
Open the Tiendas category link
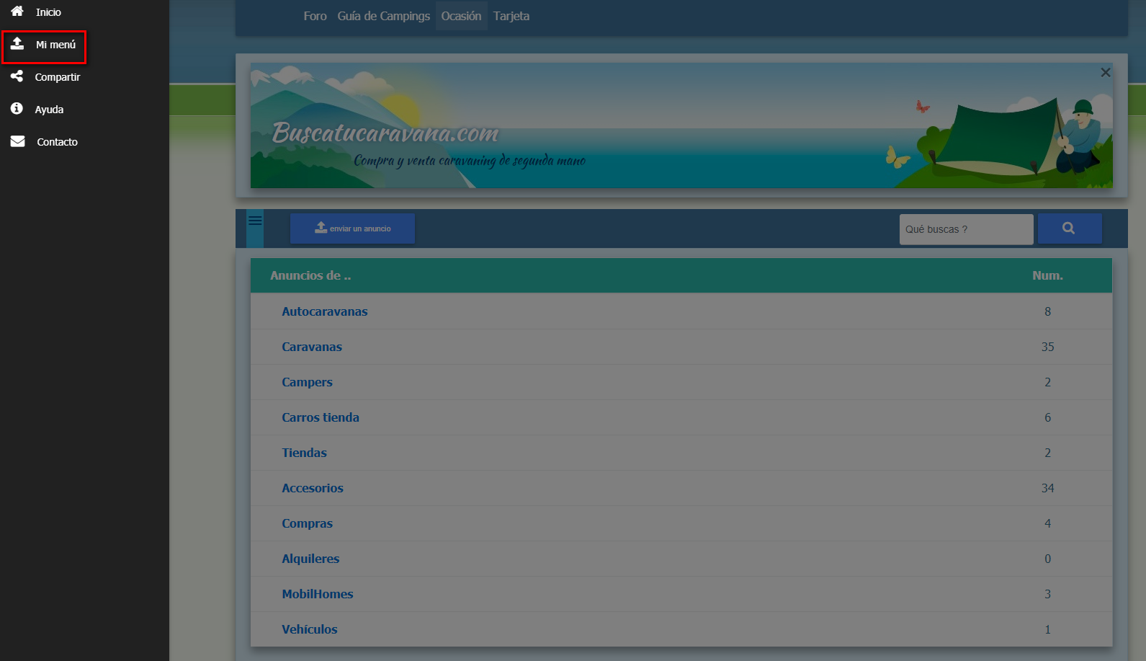click(304, 453)
